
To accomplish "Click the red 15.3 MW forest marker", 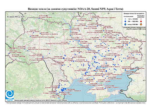I will point(73,57).
